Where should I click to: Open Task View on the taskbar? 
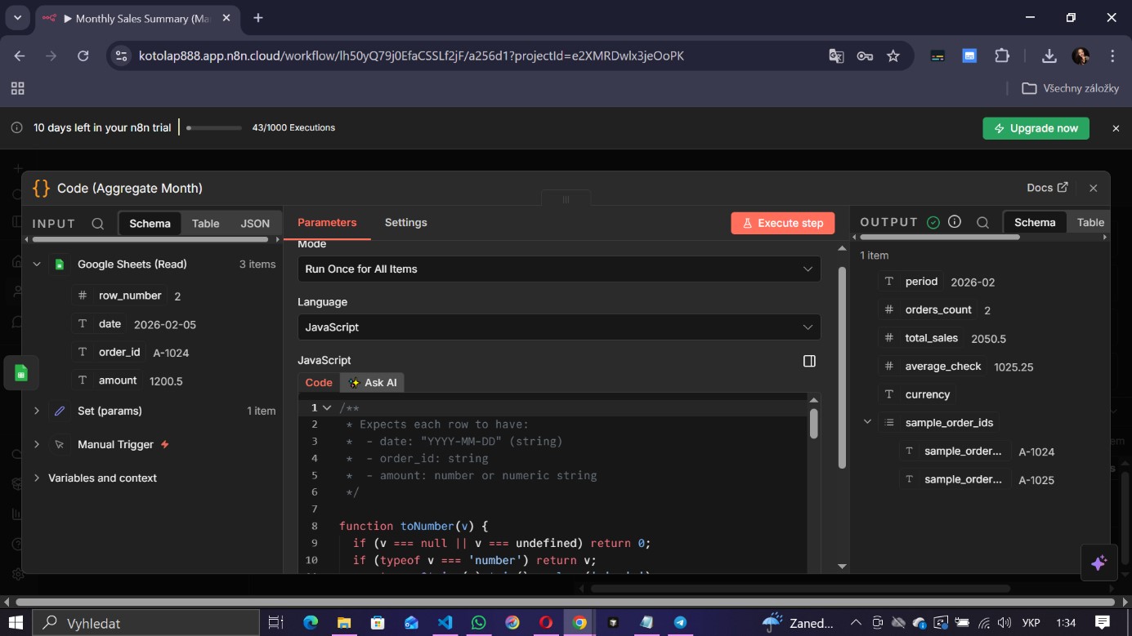click(x=275, y=623)
